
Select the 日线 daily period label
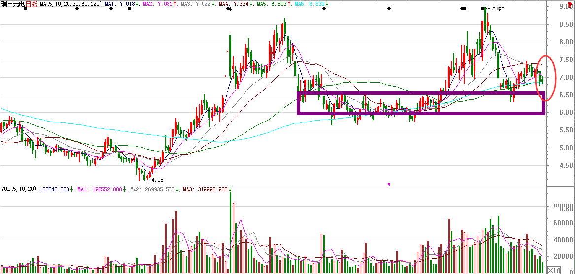pyautogui.click(x=31, y=4)
